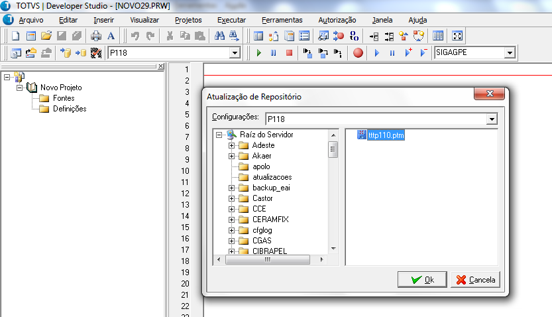
Task: Click the columns table icon in toolbar
Action: point(438,36)
